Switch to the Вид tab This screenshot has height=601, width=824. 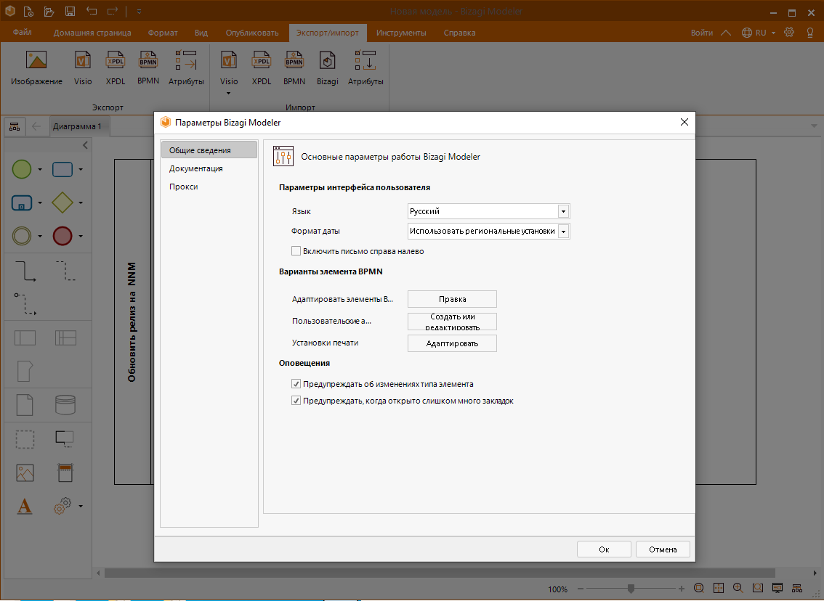coord(201,33)
